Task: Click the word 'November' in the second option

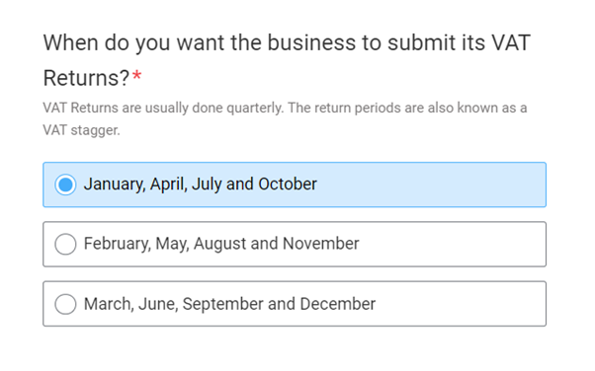Action: coord(320,244)
